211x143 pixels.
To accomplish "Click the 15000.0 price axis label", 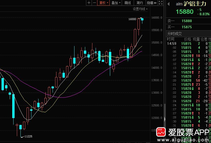I will coord(157,42).
